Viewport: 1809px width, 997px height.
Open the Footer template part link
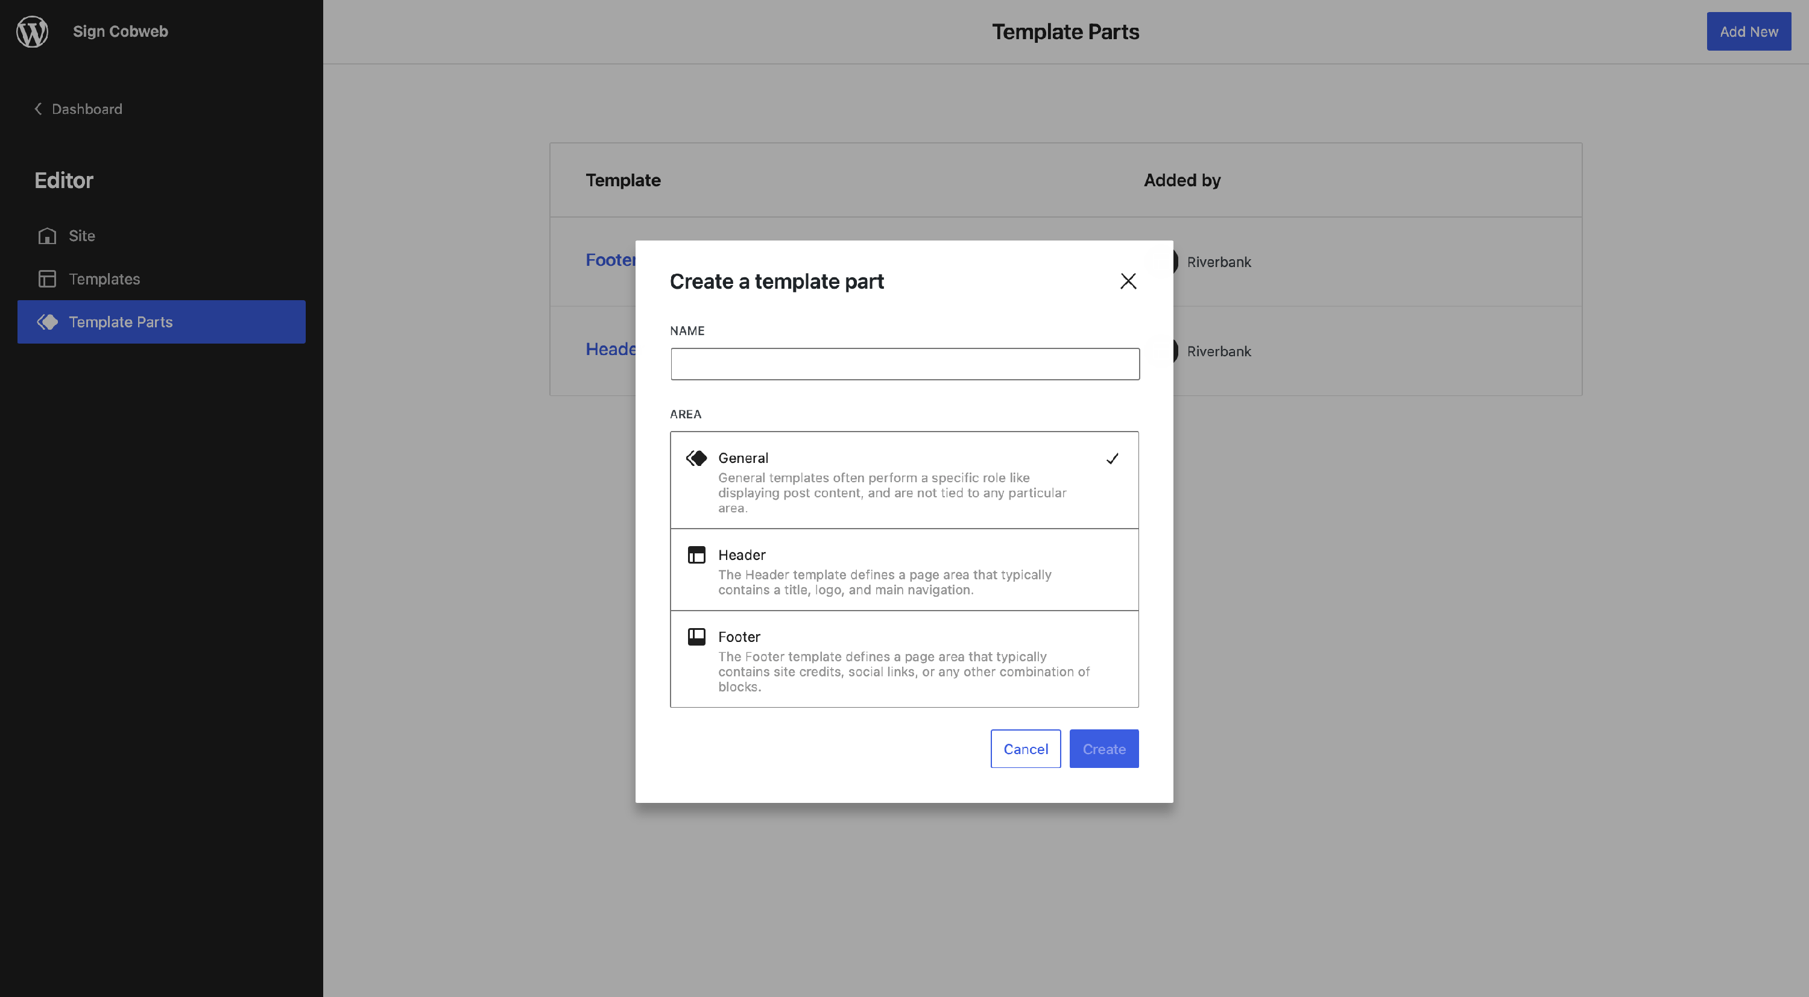(610, 260)
